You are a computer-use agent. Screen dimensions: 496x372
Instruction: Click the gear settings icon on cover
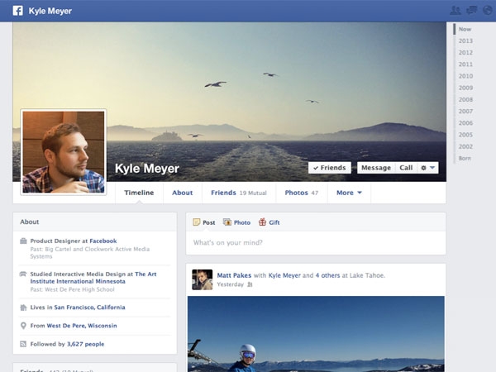pyautogui.click(x=423, y=168)
